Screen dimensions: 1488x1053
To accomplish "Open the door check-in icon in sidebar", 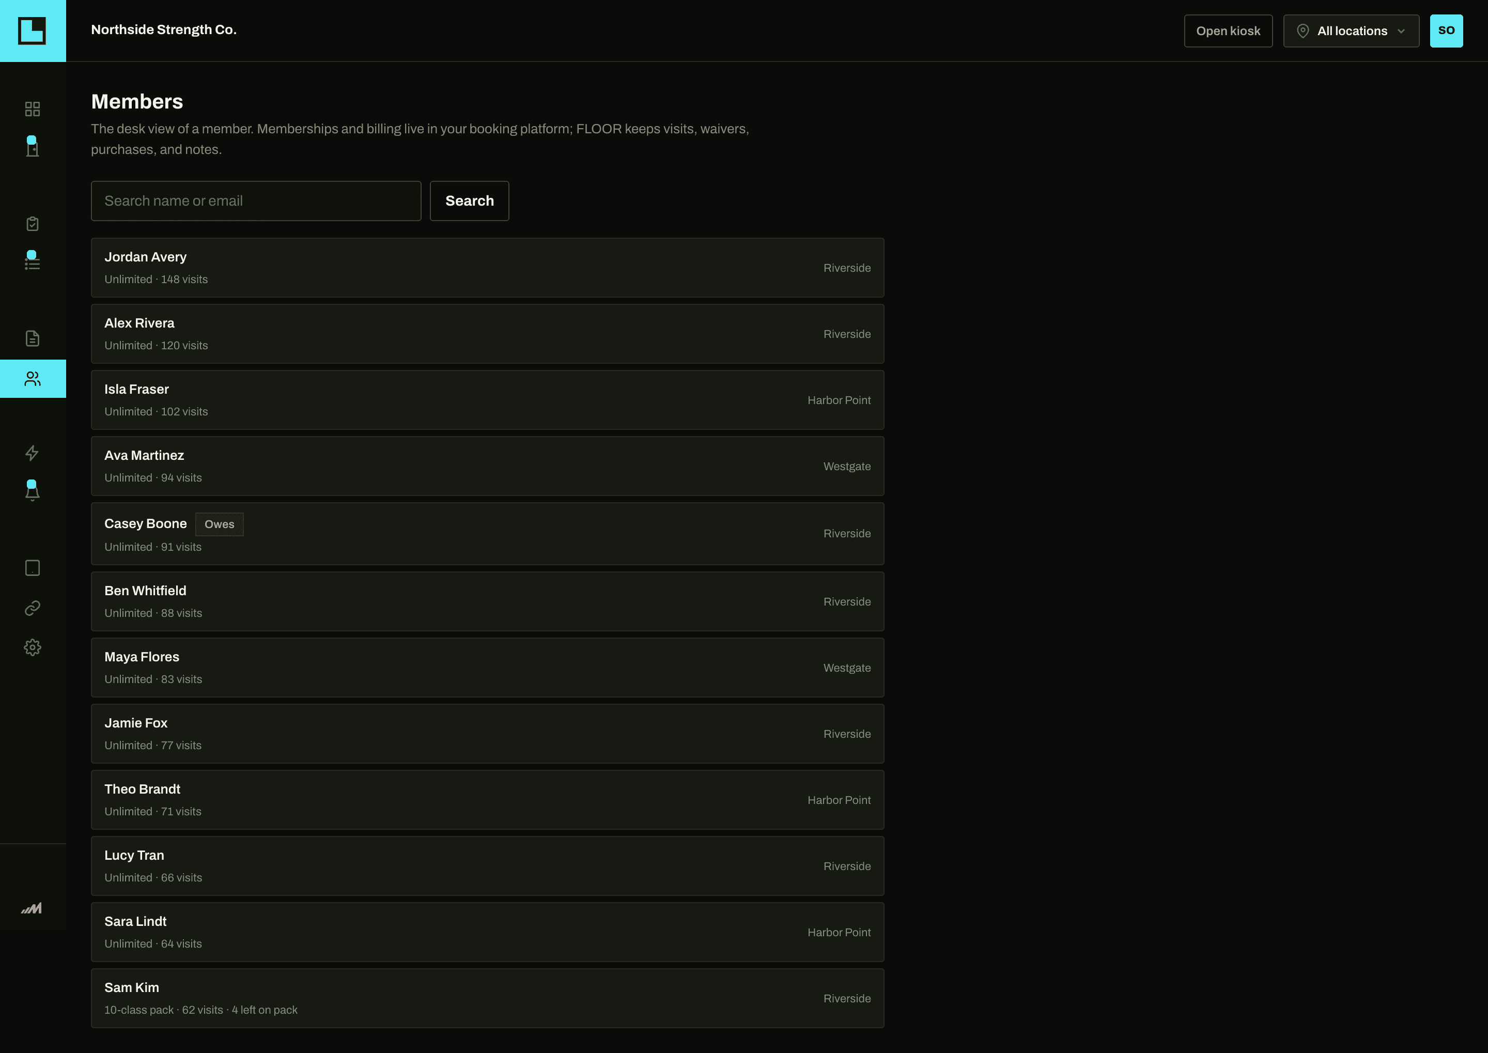I will [x=33, y=148].
